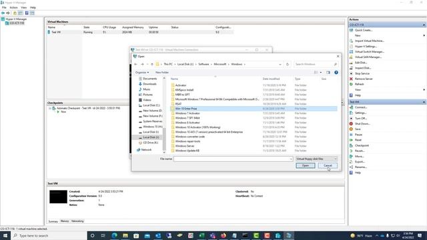This screenshot has width=427, height=240.
Task: Save the Test VM state
Action: (358, 129)
